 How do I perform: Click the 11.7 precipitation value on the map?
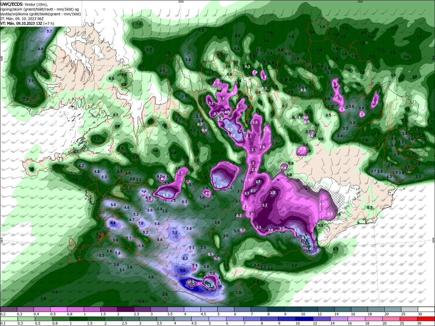coord(191,282)
